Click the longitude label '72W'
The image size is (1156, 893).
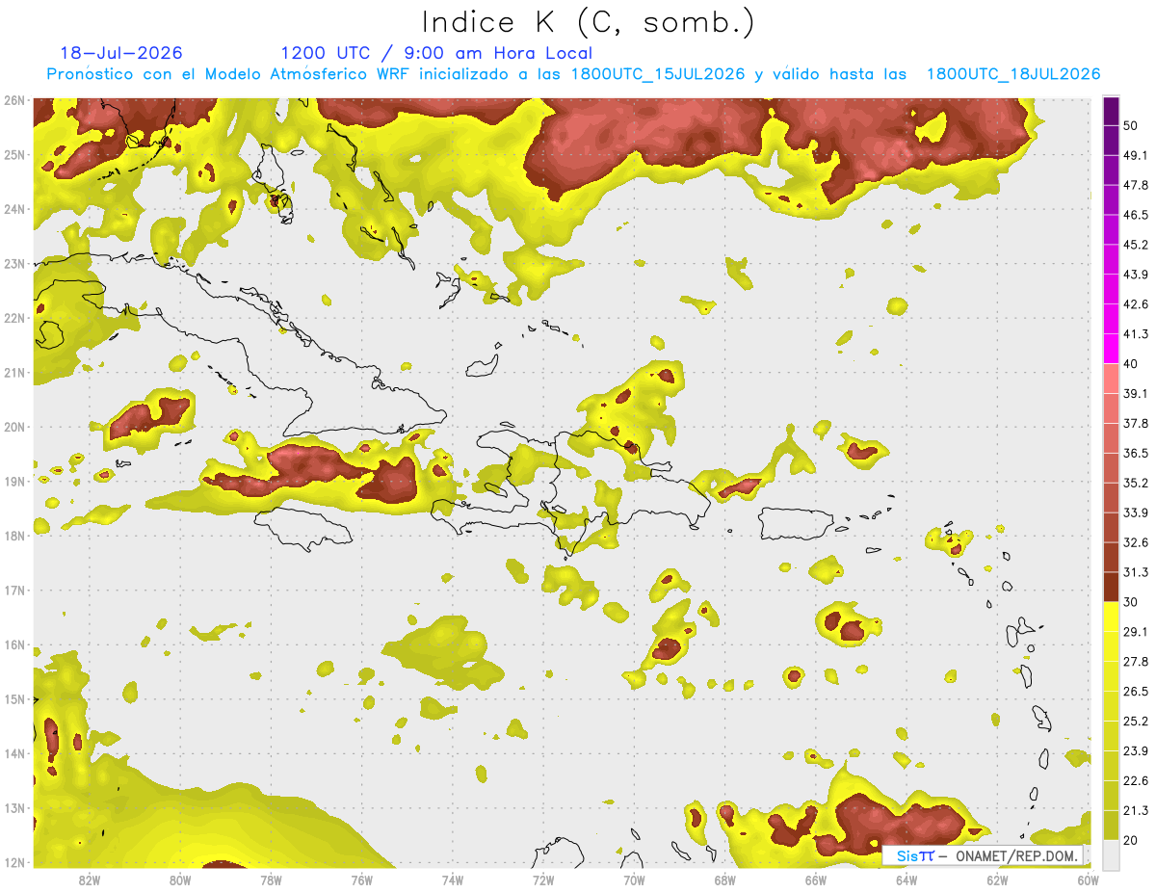click(543, 880)
